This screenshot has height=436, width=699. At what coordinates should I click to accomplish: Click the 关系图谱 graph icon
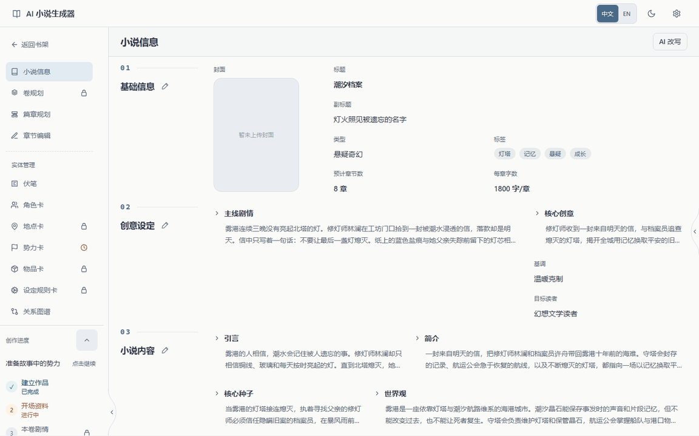pyautogui.click(x=15, y=312)
